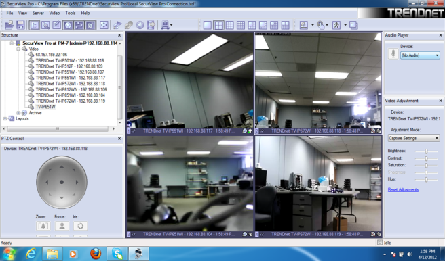
Task: Adjust the Saturation slider
Action: tap(426, 166)
